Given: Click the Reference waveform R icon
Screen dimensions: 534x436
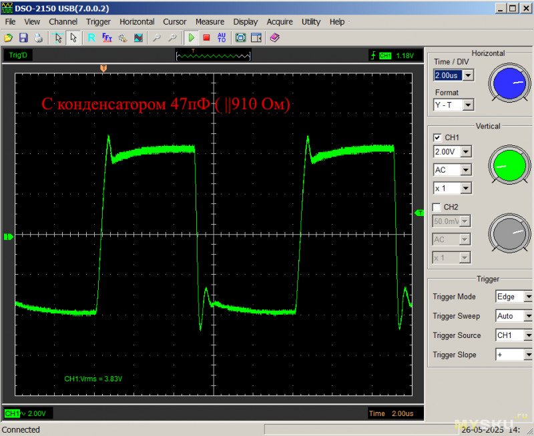Looking at the screenshot, I should click(91, 38).
